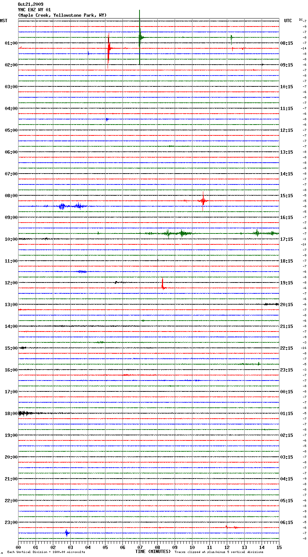Click the "10:00" MST time label

point(11,239)
